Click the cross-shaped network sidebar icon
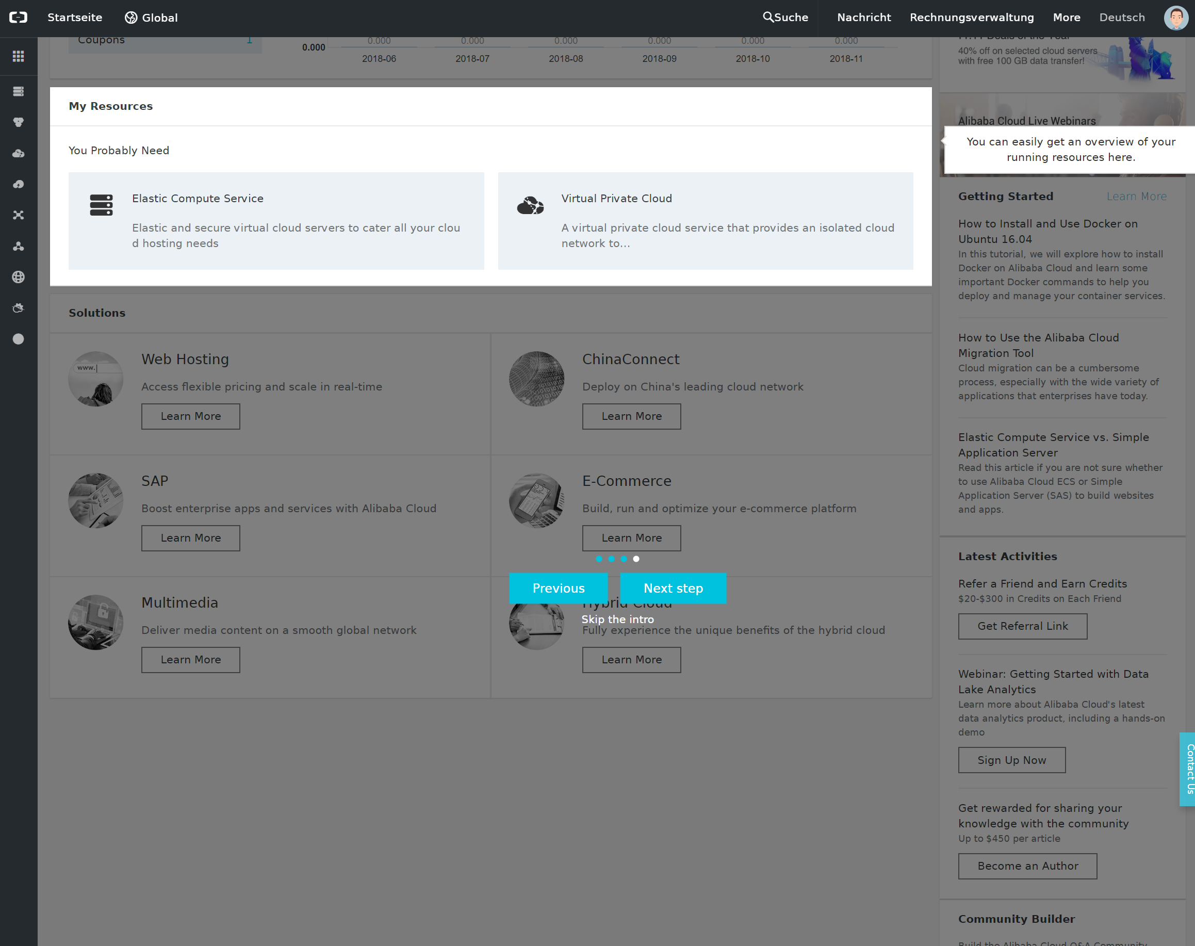Screen dimensions: 1195x946 click(x=18, y=215)
